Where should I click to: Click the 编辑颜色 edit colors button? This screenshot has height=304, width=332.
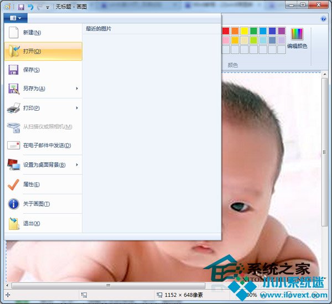[297, 38]
